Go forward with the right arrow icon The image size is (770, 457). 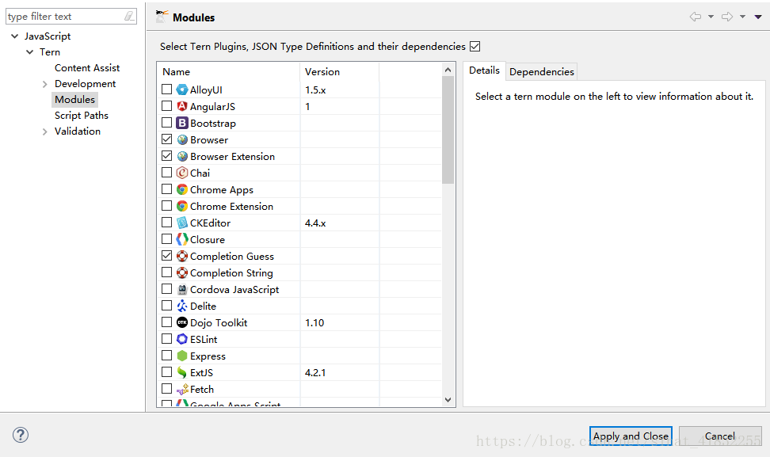(727, 17)
